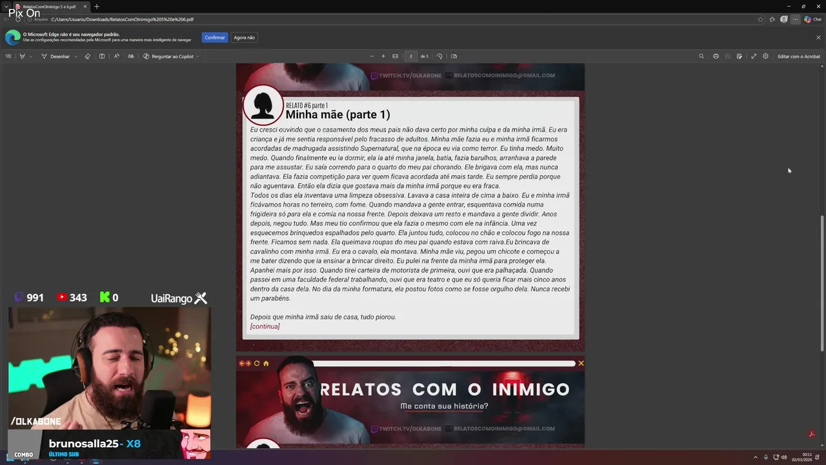Click the Acrobat floating icon at bottom right

coord(812,434)
